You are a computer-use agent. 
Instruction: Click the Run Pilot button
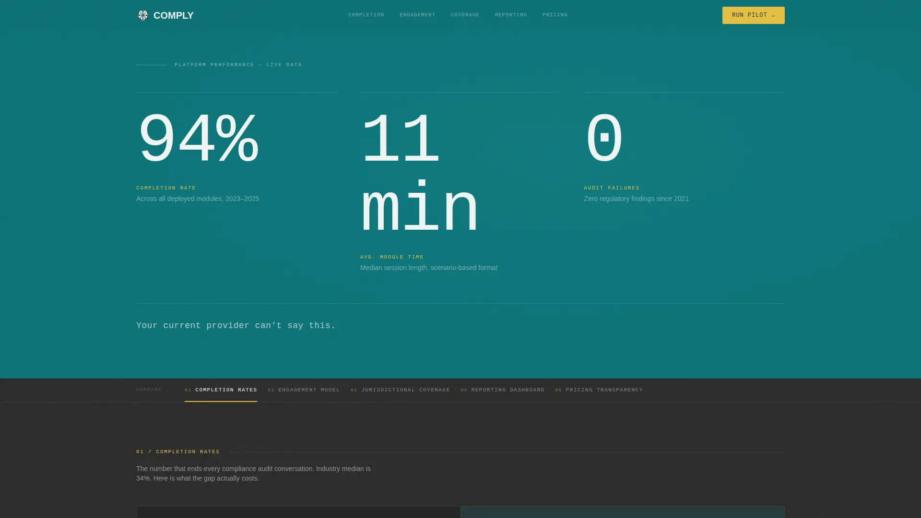click(x=753, y=15)
